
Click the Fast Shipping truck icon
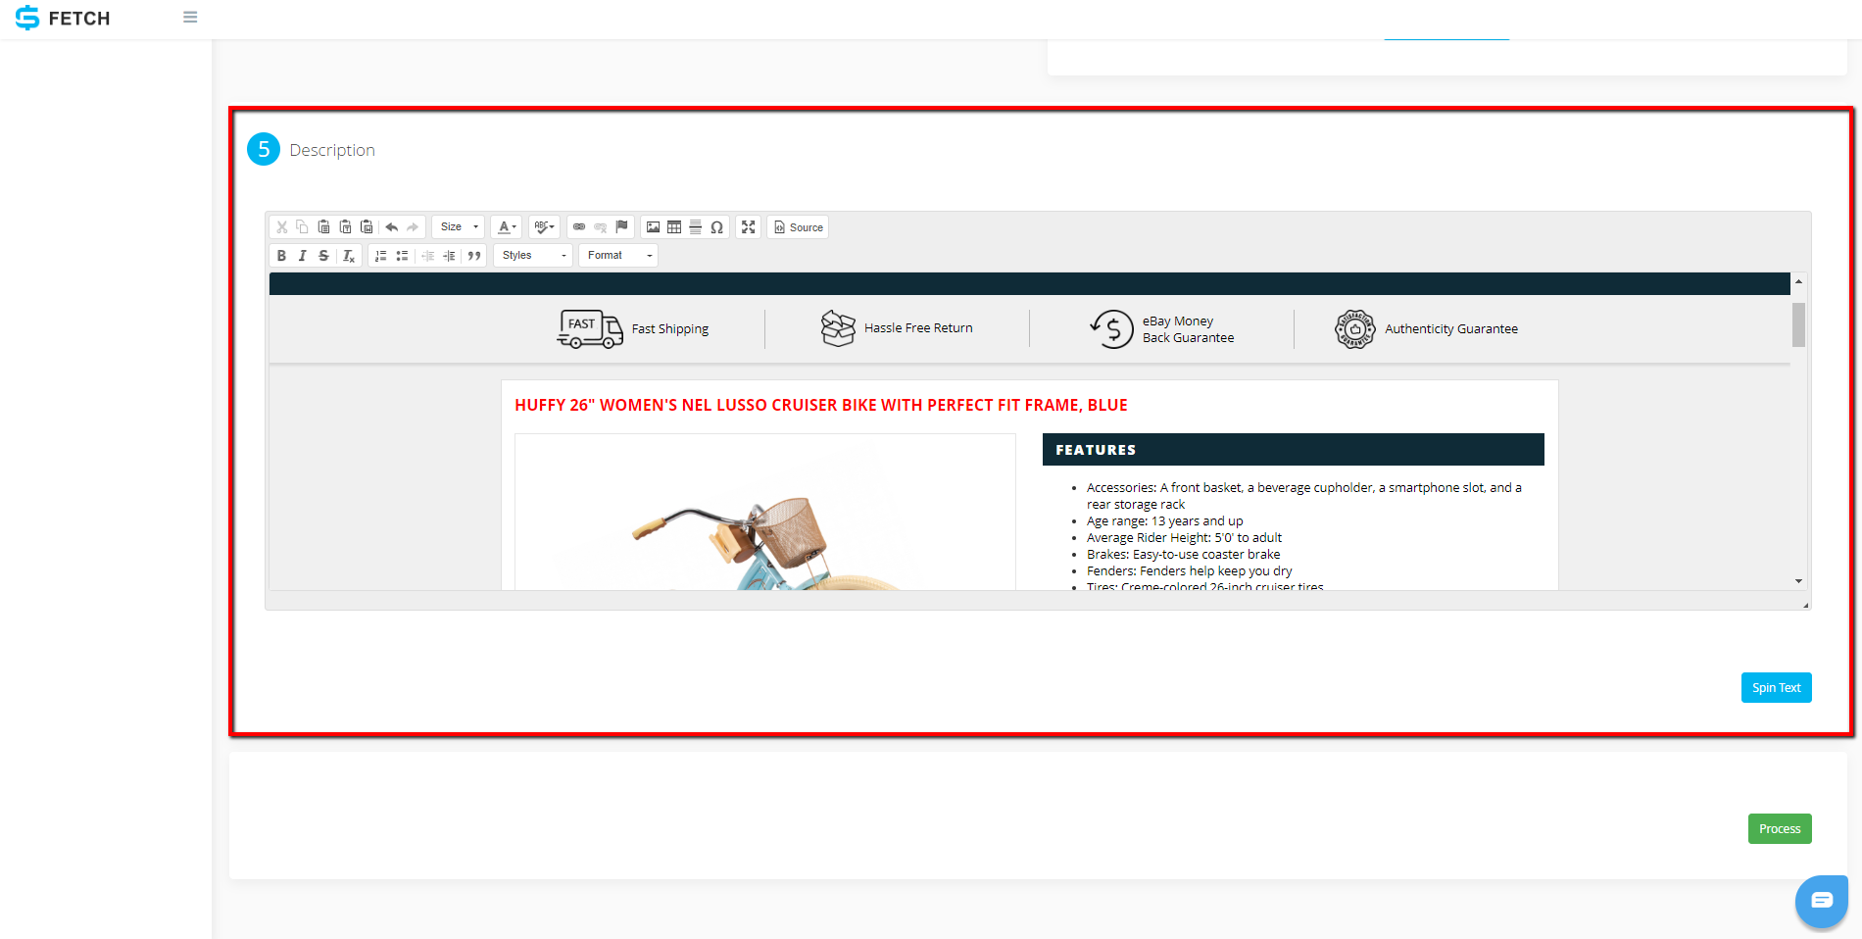[590, 329]
